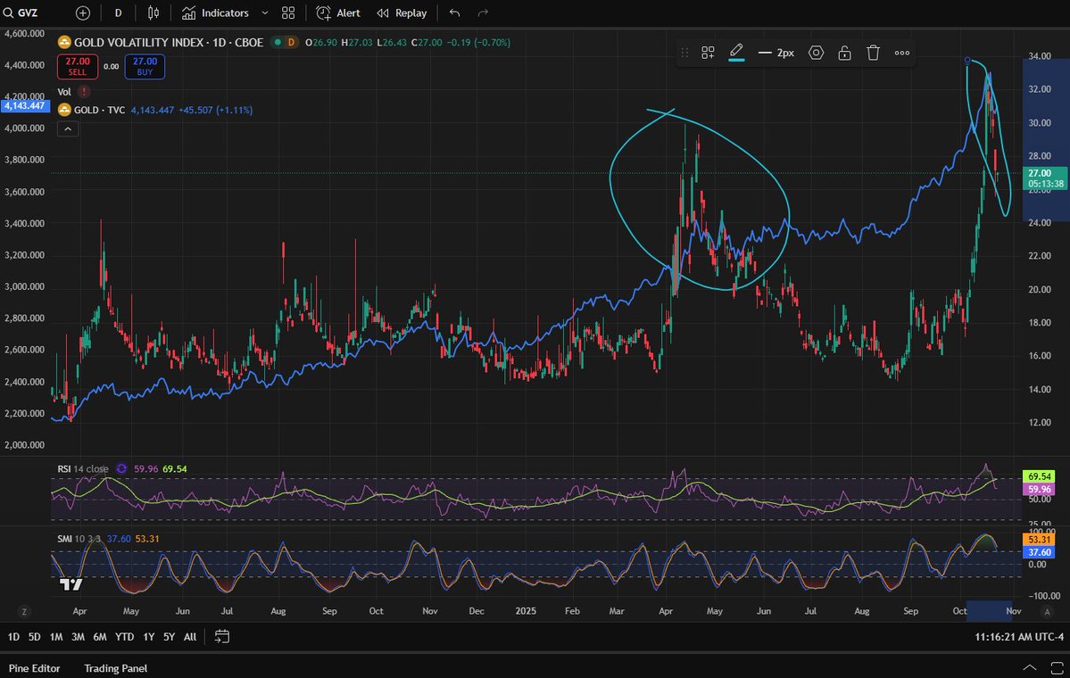
Task: Expand bottom panel with chevron up icon
Action: [x=1030, y=668]
